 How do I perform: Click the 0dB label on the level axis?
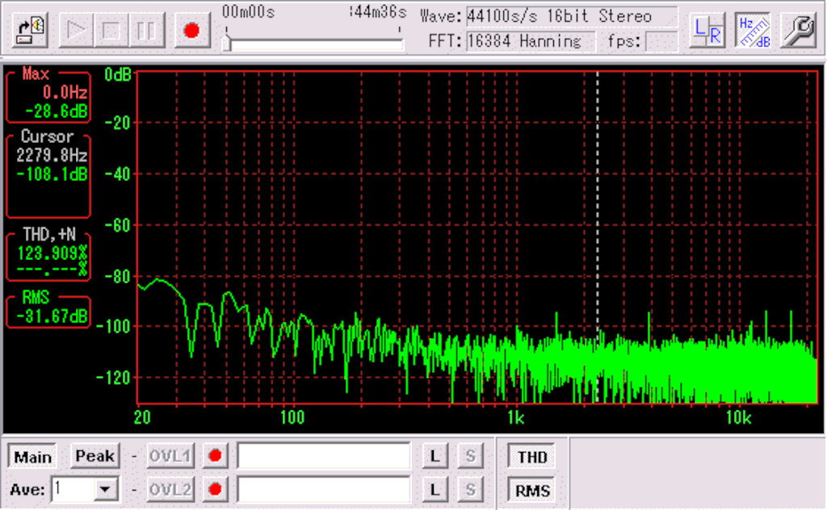(117, 75)
